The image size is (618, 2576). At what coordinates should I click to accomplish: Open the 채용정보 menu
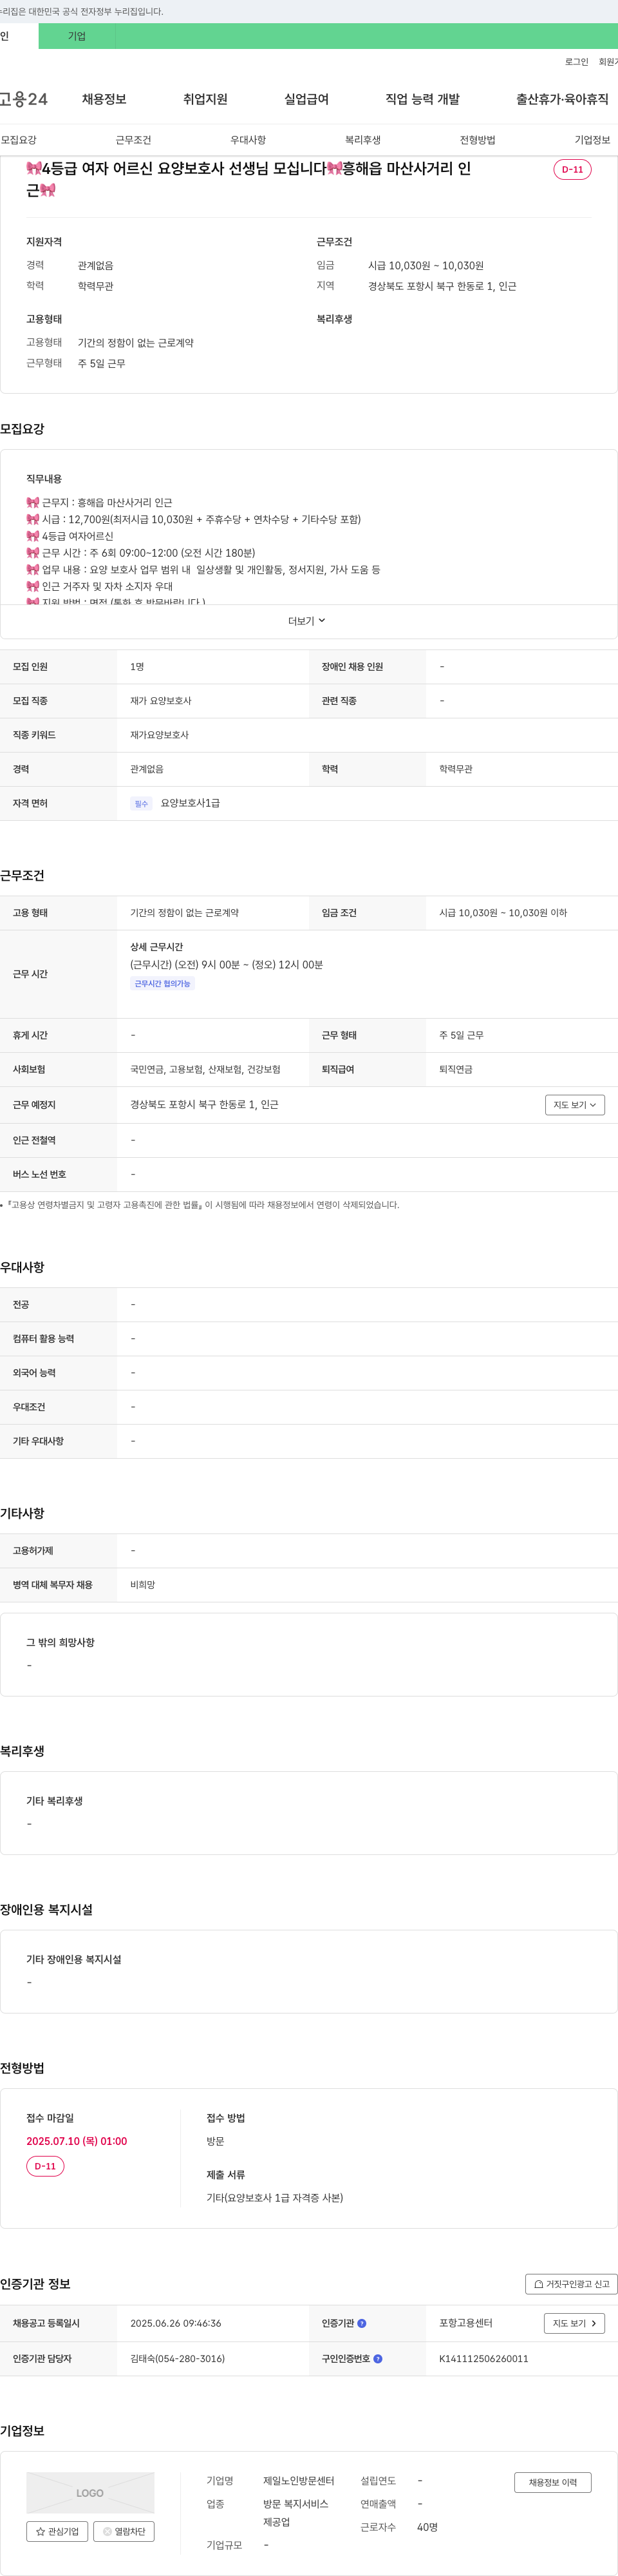[x=104, y=99]
